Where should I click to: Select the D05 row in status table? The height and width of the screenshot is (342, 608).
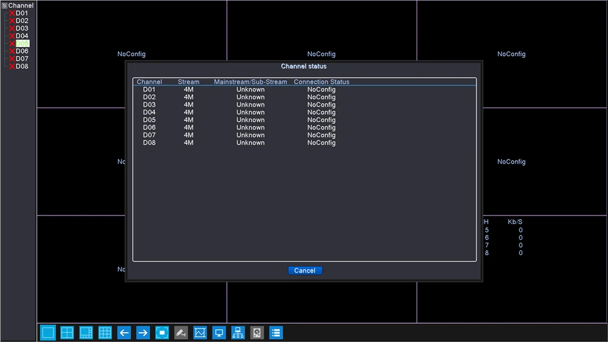[305, 120]
